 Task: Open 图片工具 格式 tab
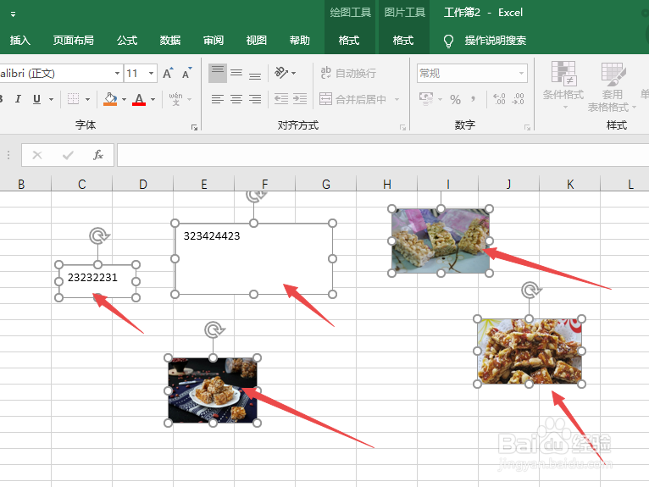(x=403, y=40)
